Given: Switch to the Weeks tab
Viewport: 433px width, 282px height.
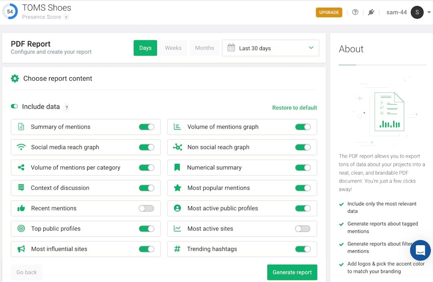Looking at the screenshot, I should click(173, 48).
